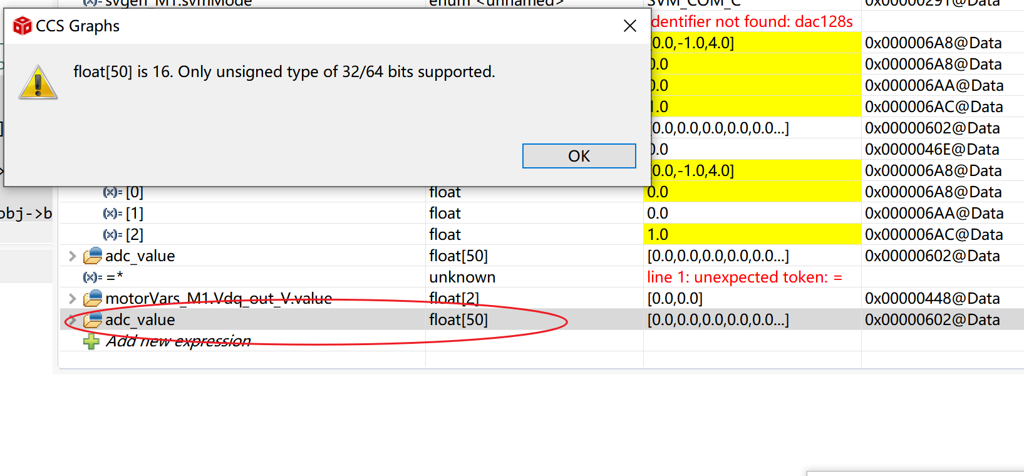Select the =* expression row
Image resolution: width=1024 pixels, height=476 pixels.
tap(115, 277)
